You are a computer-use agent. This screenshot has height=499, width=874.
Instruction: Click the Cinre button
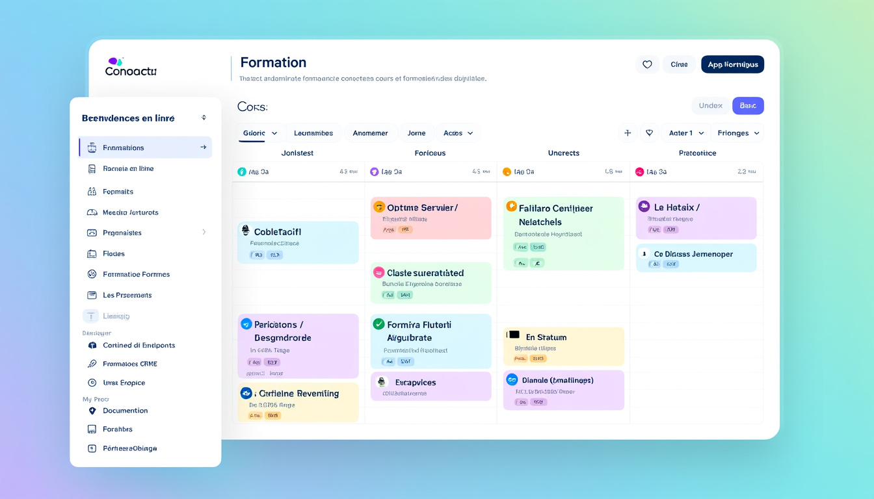point(679,64)
